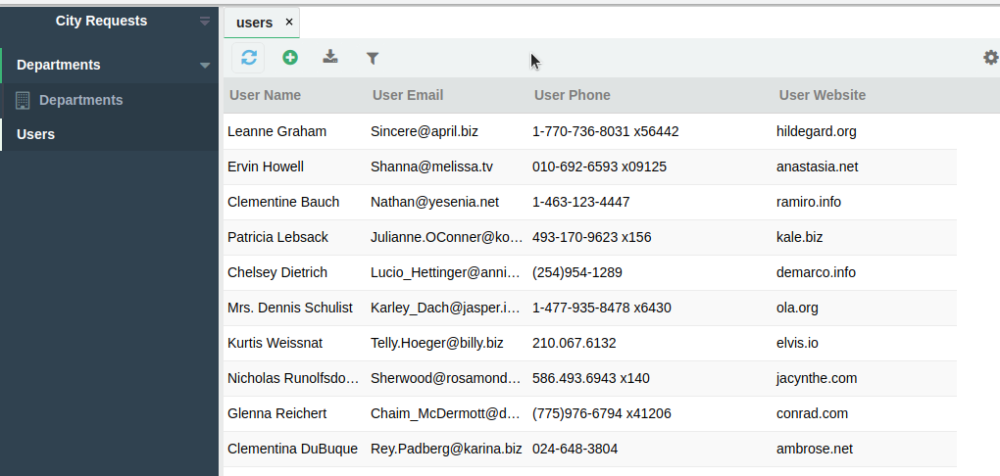Select Nathan@yesenia.net email cell

pyautogui.click(x=434, y=202)
